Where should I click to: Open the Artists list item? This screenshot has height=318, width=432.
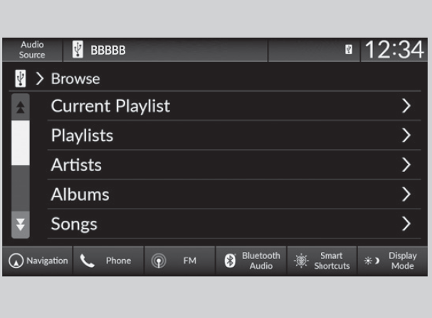tap(76, 165)
